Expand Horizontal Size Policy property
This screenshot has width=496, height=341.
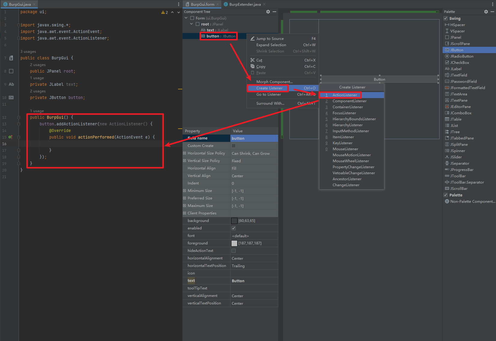(x=185, y=153)
